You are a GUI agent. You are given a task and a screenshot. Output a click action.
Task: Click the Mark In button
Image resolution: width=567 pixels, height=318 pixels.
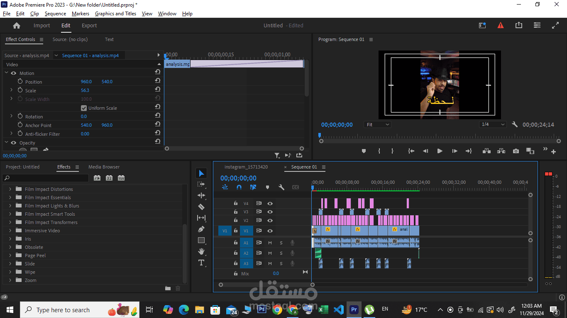379,151
